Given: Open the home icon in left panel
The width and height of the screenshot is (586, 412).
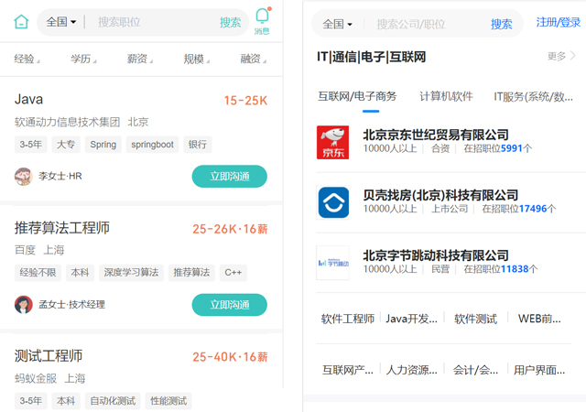Looking at the screenshot, I should point(21,22).
